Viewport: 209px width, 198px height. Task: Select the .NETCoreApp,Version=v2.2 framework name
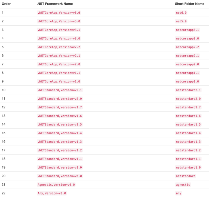click(59, 47)
